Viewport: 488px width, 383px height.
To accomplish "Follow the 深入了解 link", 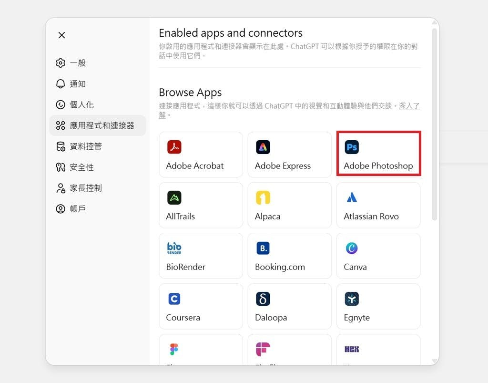I will point(409,106).
